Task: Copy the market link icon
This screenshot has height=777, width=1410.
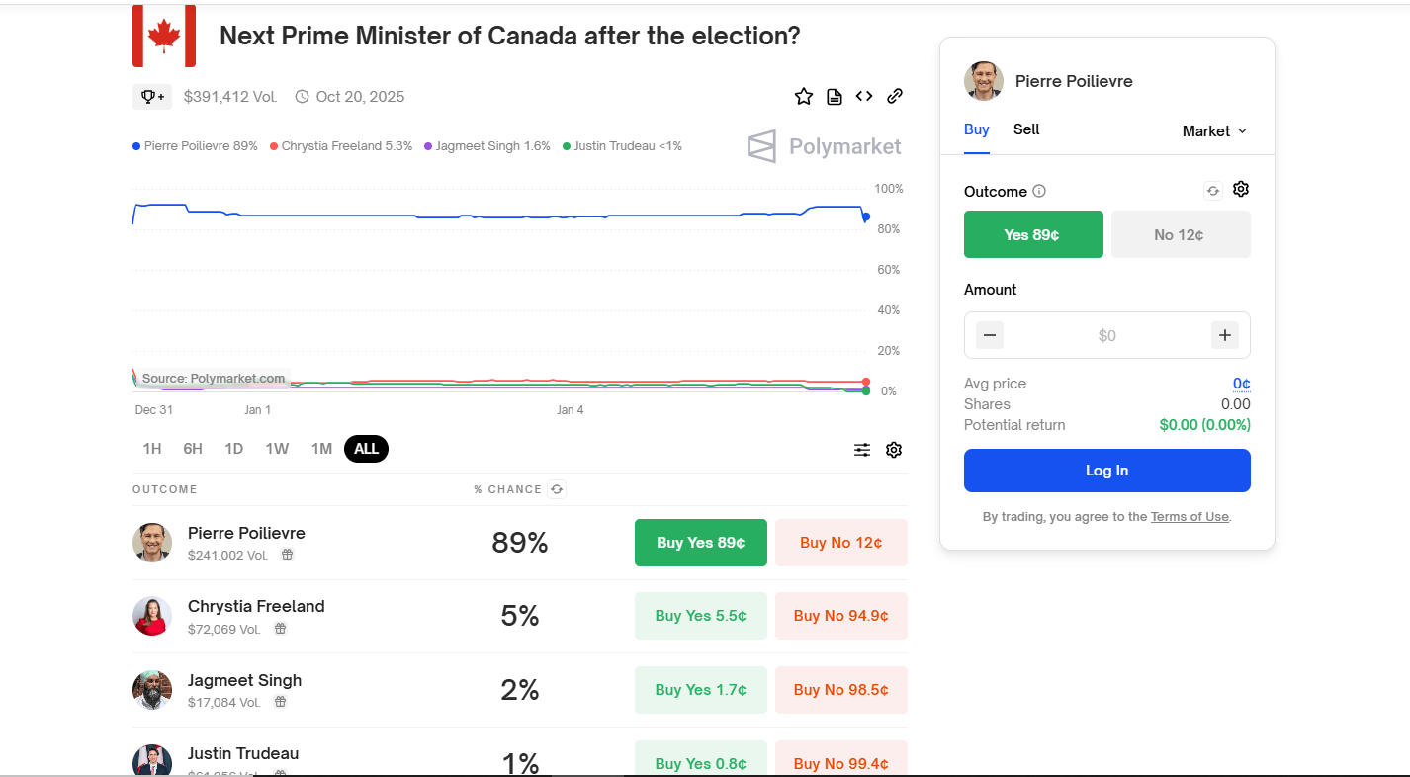Action: click(895, 96)
